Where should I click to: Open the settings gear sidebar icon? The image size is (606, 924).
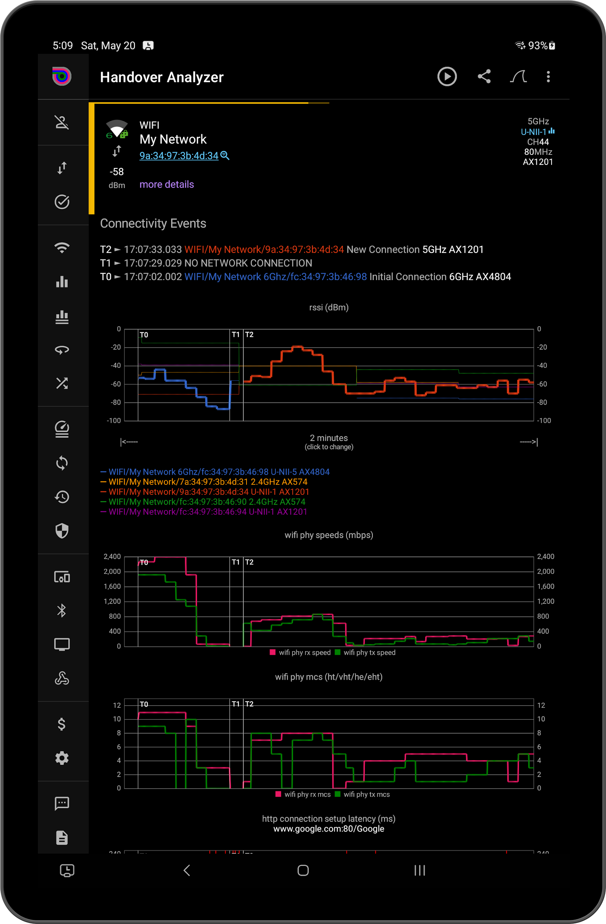pos(62,758)
